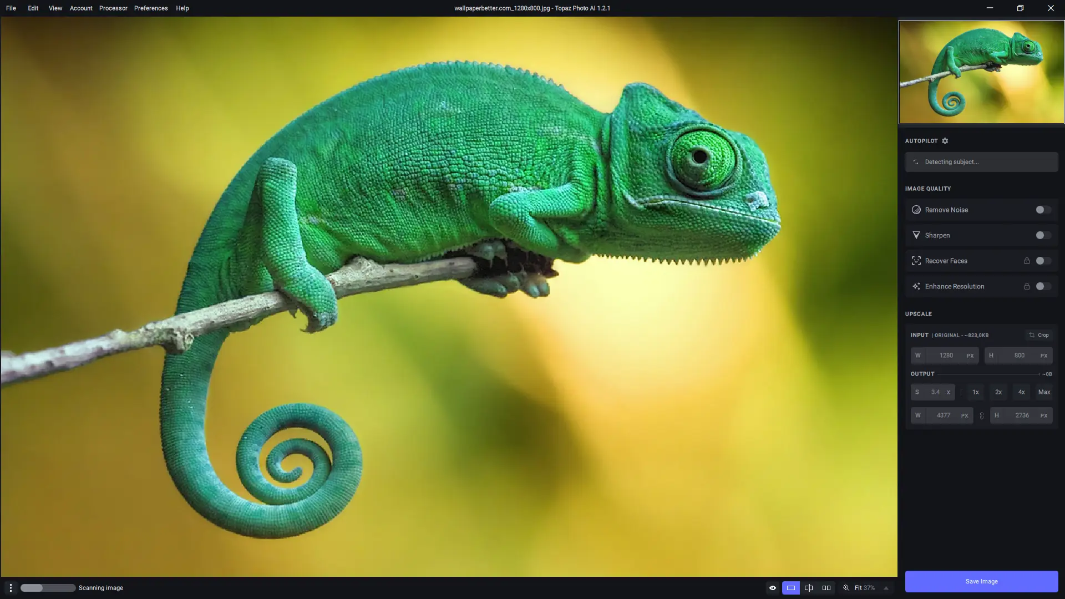This screenshot has height=599, width=1065.
Task: Enable the Remove Noise toggle
Action: point(1043,210)
